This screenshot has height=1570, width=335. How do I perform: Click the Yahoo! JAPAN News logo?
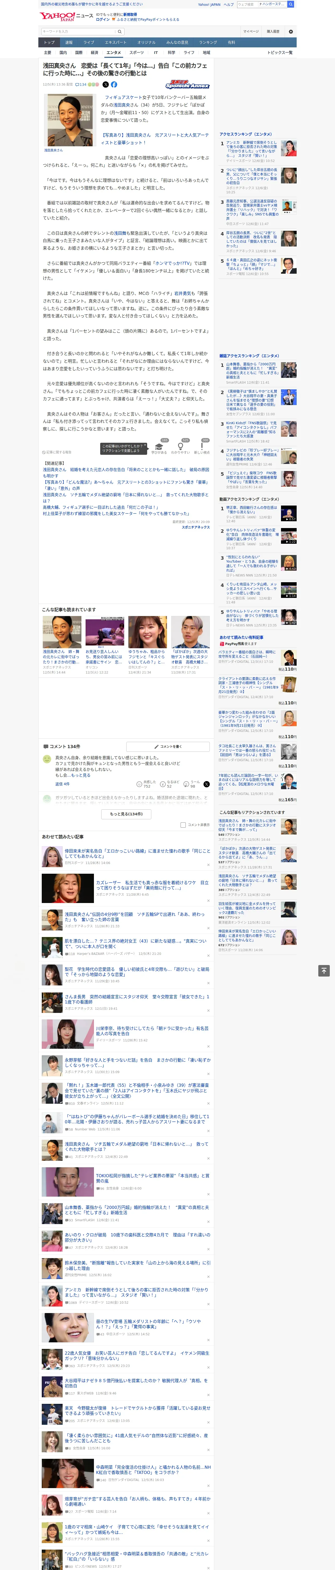click(66, 16)
